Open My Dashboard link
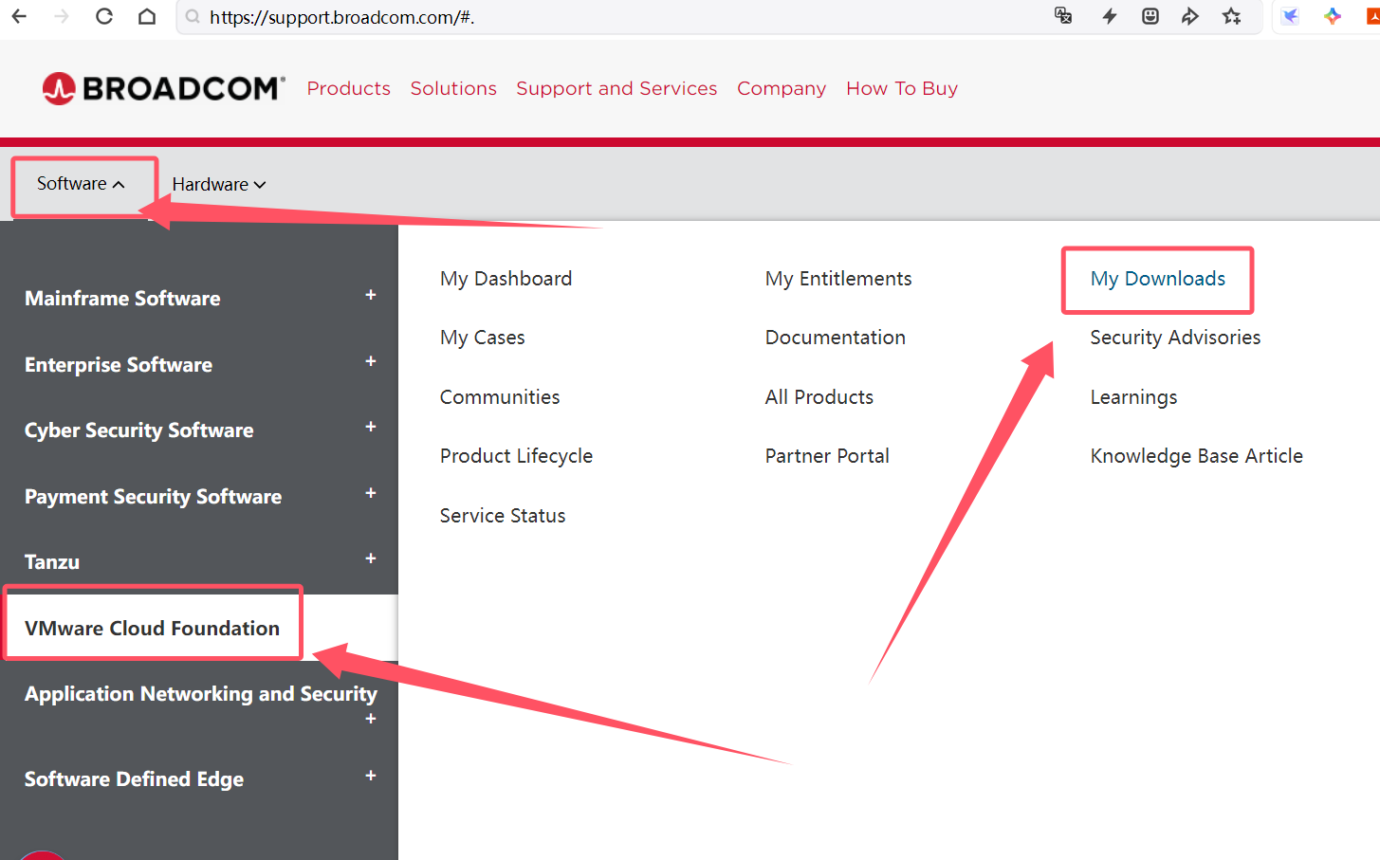This screenshot has width=1380, height=860. point(506,279)
